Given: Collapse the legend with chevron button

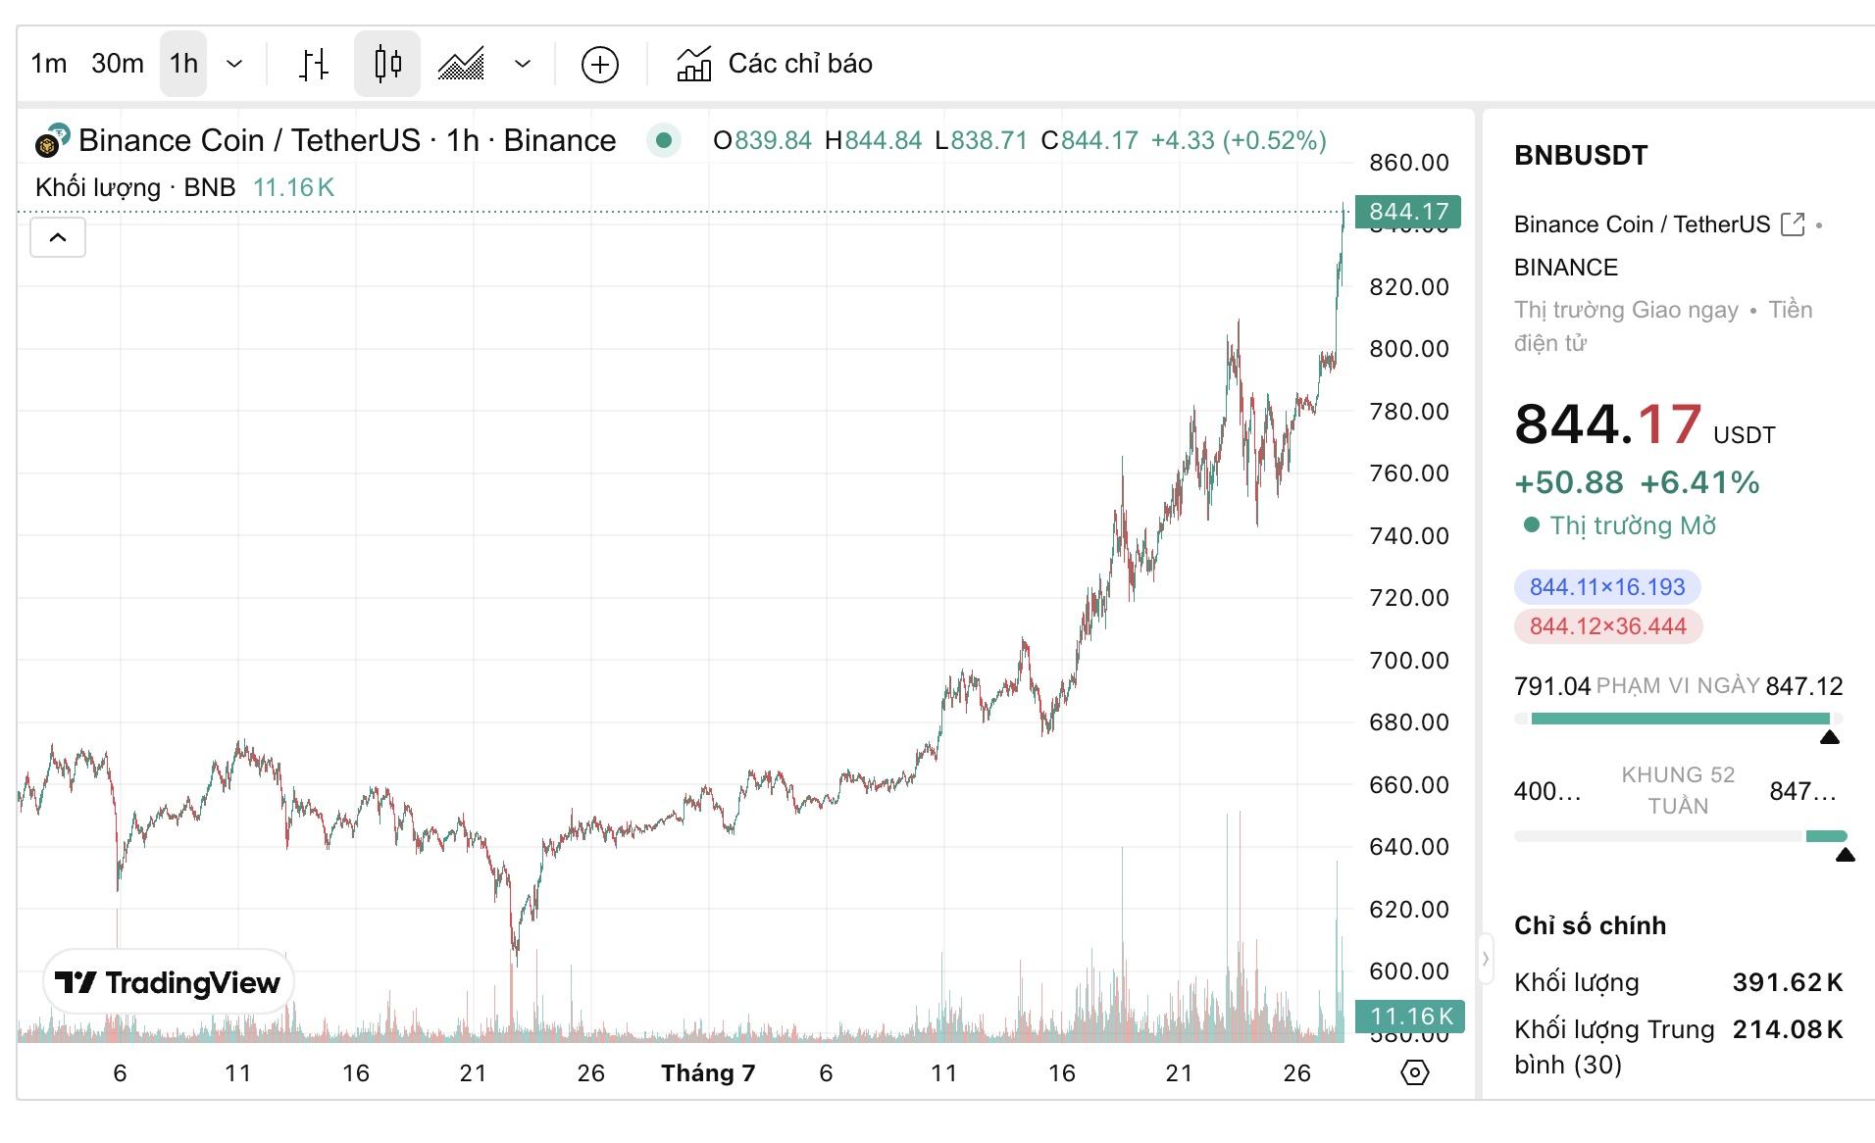Looking at the screenshot, I should pos(58,237).
